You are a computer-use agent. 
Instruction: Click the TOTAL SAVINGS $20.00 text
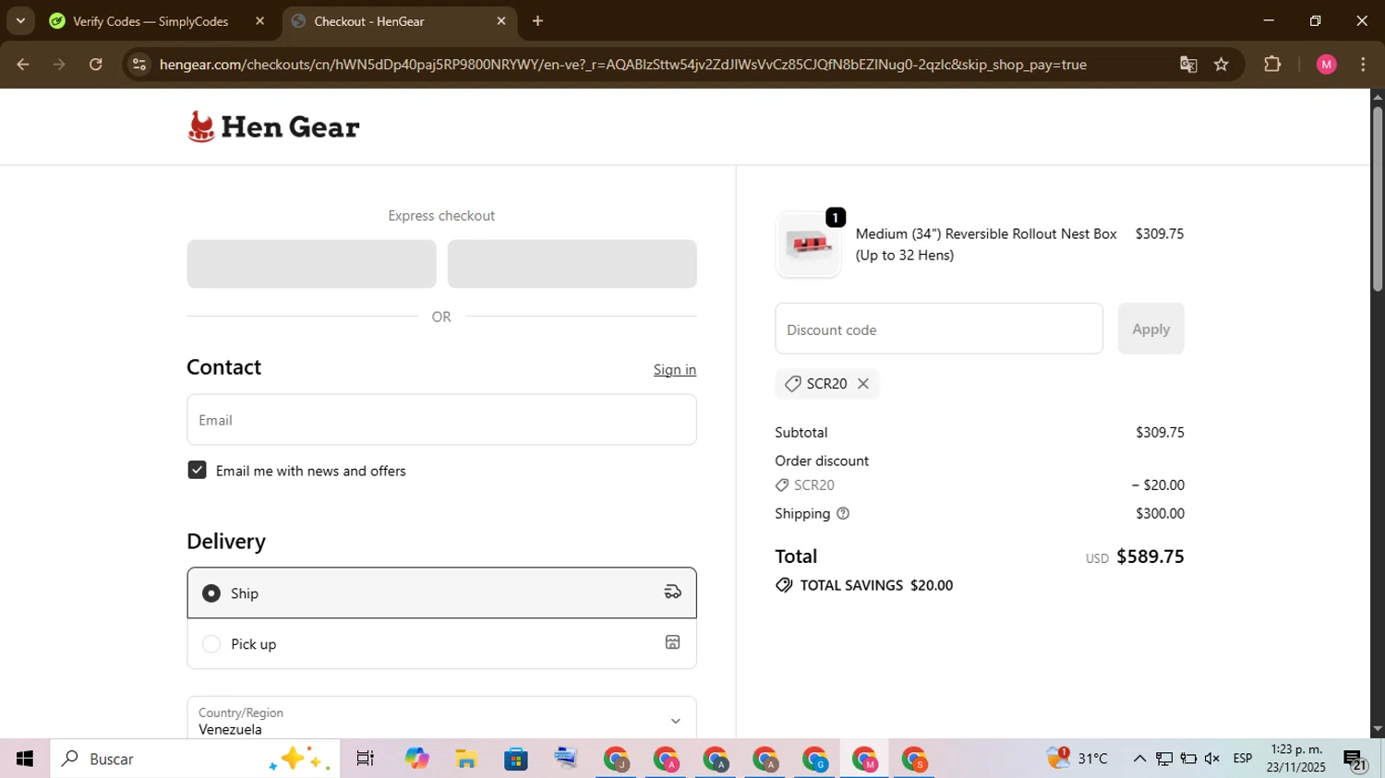pos(876,585)
